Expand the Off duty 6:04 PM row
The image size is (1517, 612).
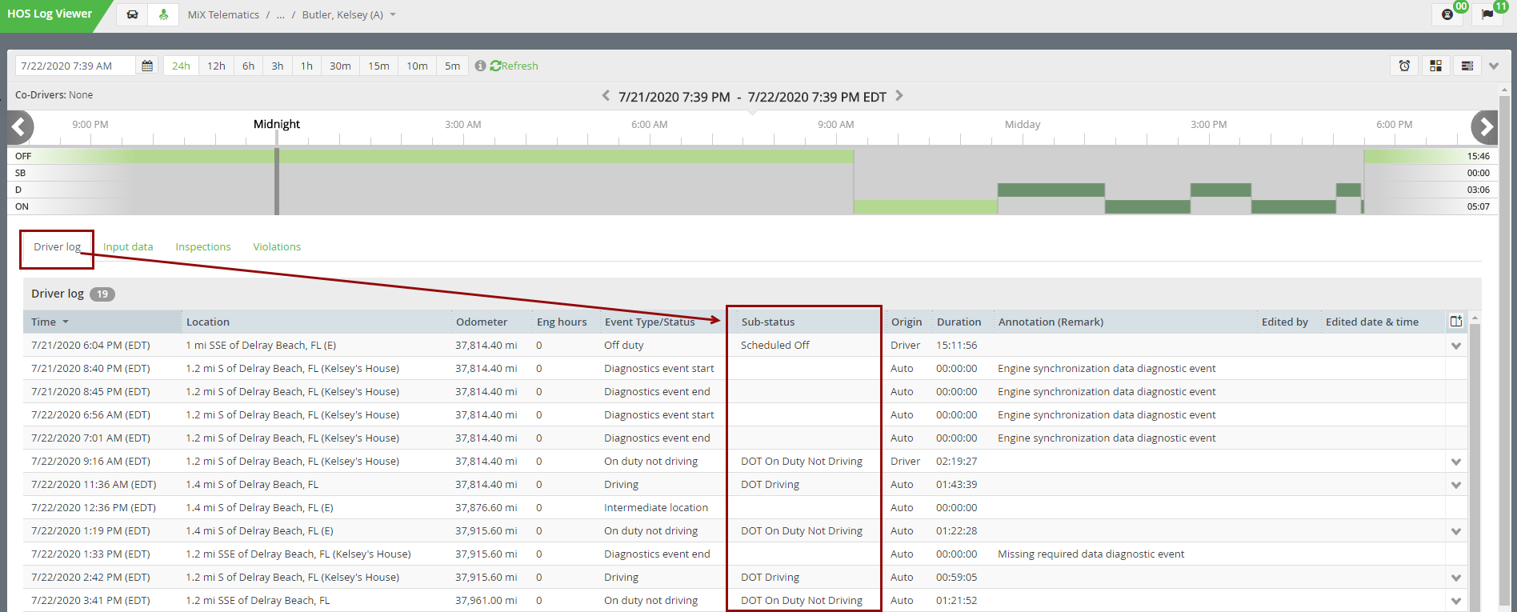click(x=1456, y=346)
